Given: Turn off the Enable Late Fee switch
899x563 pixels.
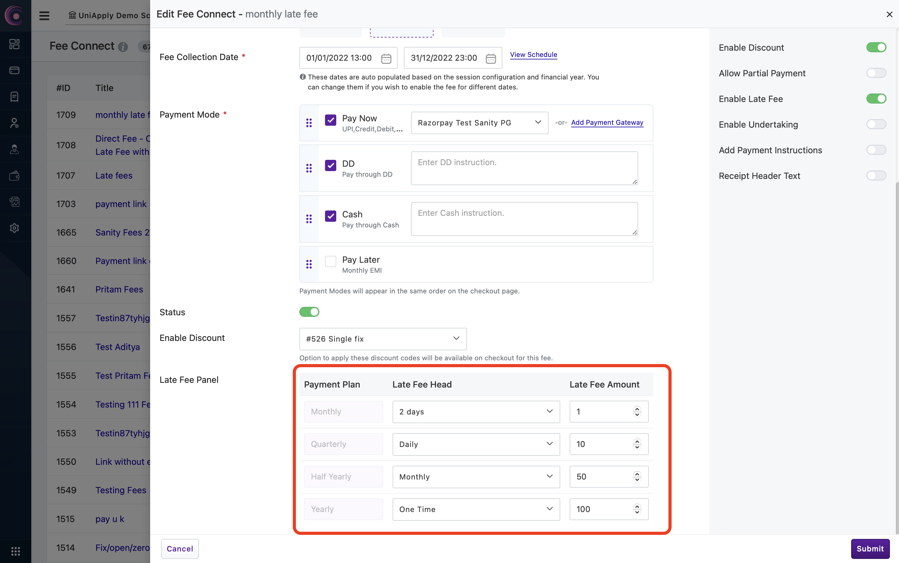Looking at the screenshot, I should pos(876,99).
